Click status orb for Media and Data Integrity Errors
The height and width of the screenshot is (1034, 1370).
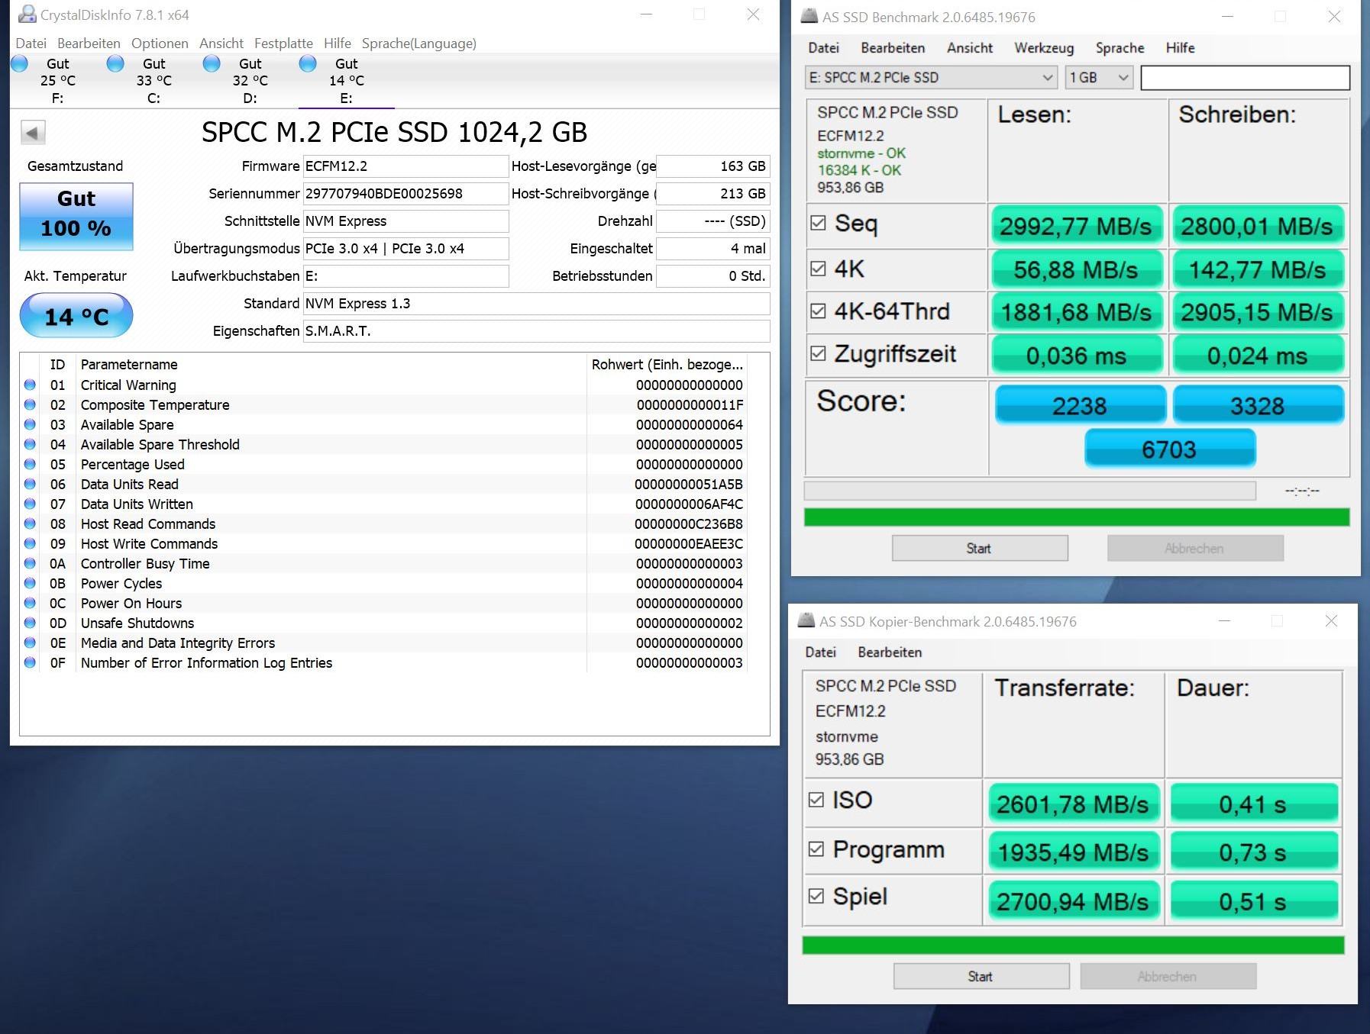click(30, 643)
